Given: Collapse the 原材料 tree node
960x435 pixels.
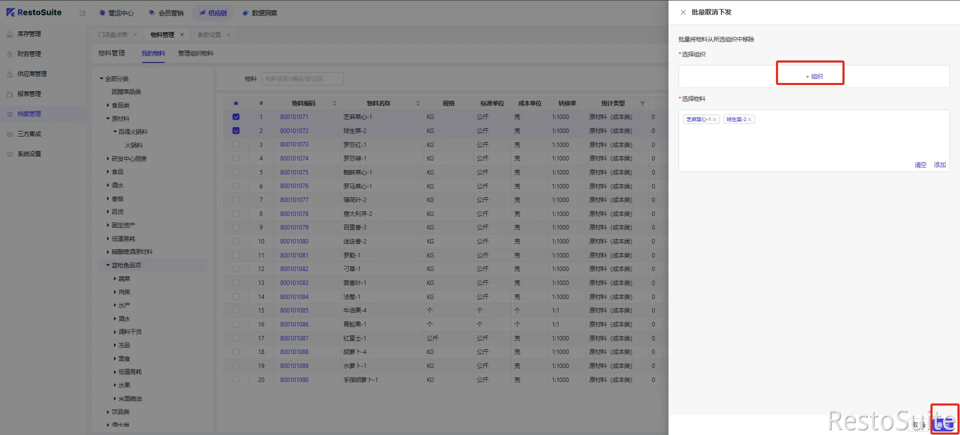Looking at the screenshot, I should (x=108, y=119).
